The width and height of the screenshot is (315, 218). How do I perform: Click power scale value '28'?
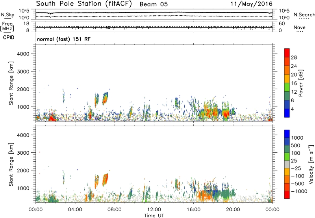294,57
